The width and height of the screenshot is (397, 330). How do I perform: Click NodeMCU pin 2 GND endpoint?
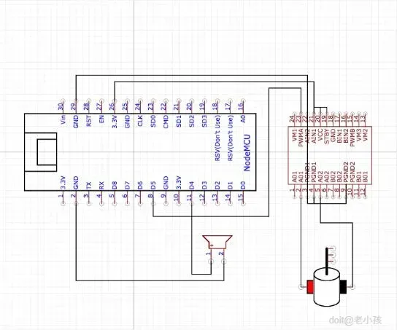[x=76, y=204]
